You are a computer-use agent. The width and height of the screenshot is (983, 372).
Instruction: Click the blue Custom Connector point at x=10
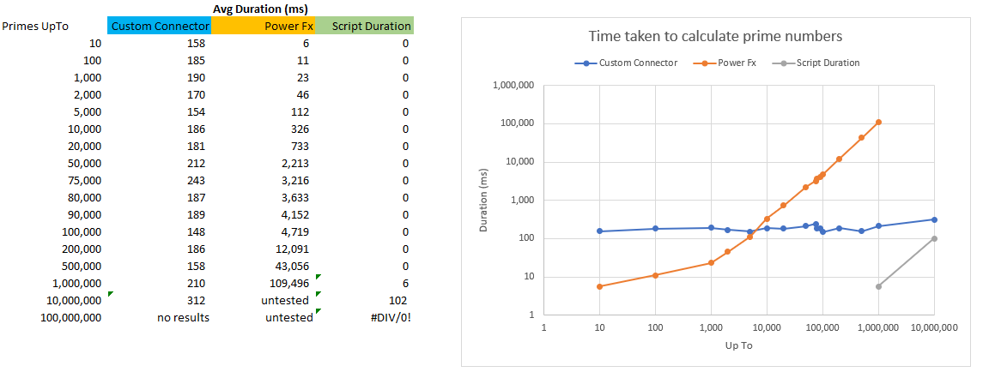pos(599,231)
